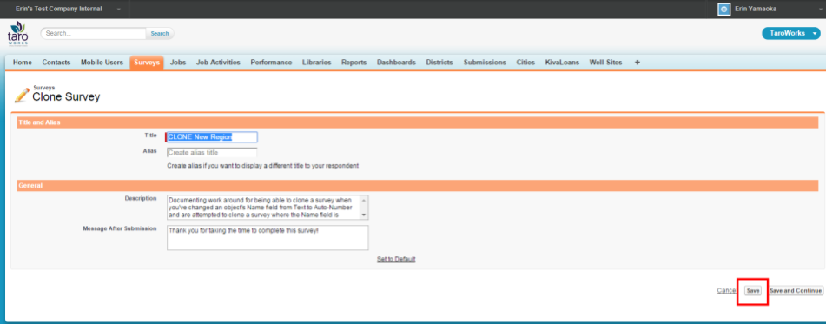Click the Description scrollbar up arrow

[363, 199]
